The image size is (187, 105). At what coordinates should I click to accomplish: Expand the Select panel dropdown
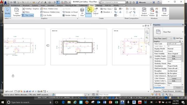point(7,18)
